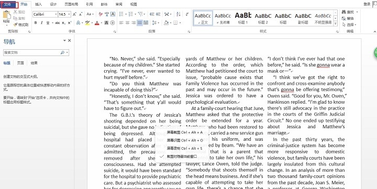This screenshot has height=189, width=377.
Task: Choose screen capture Ctrl+Alt+A menu entry
Action: pos(185,132)
